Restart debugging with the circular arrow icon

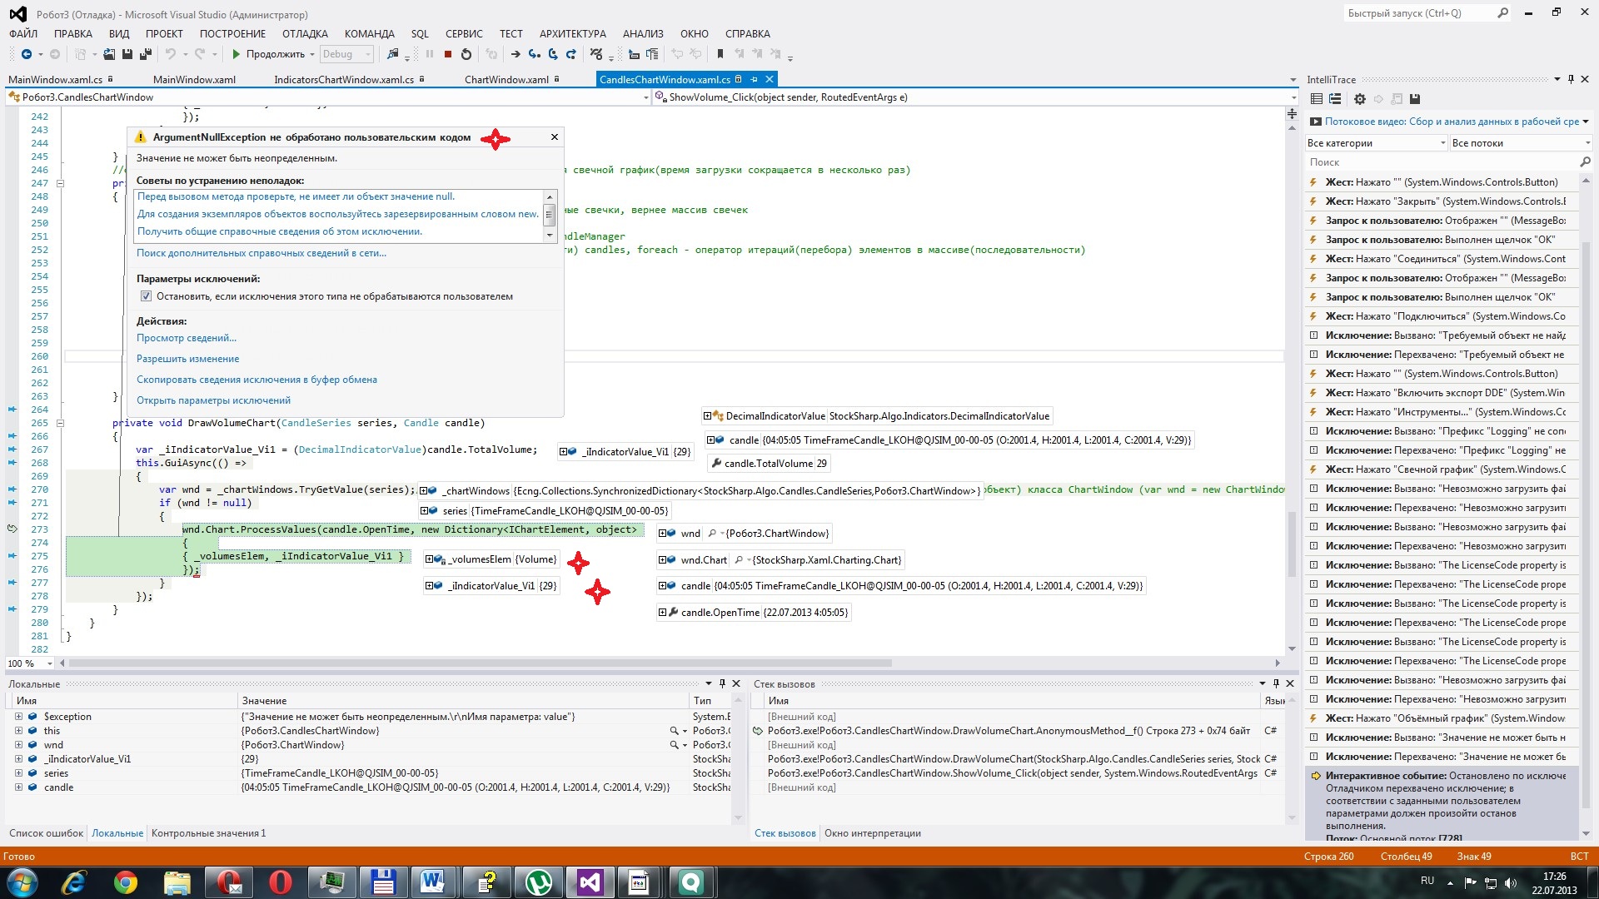pos(466,54)
